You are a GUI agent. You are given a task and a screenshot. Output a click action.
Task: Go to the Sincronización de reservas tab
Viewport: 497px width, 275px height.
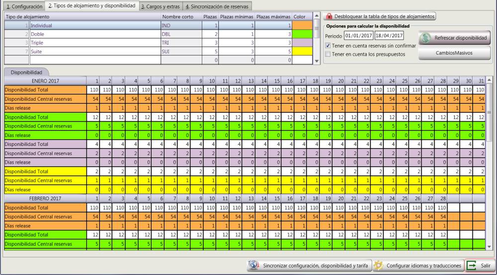pyautogui.click(x=217, y=6)
